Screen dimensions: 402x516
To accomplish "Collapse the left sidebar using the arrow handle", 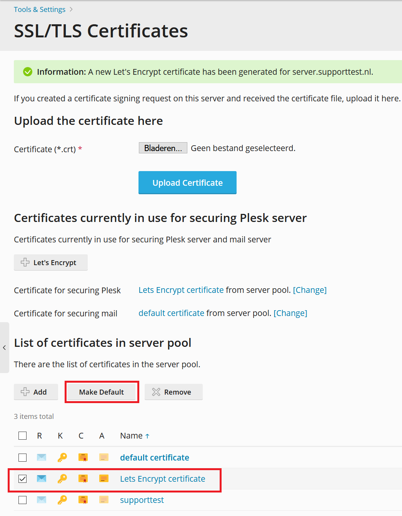I will click(4, 348).
